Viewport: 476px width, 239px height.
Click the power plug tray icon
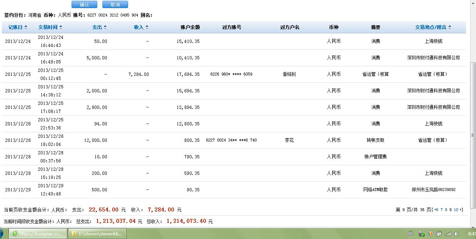point(439,234)
